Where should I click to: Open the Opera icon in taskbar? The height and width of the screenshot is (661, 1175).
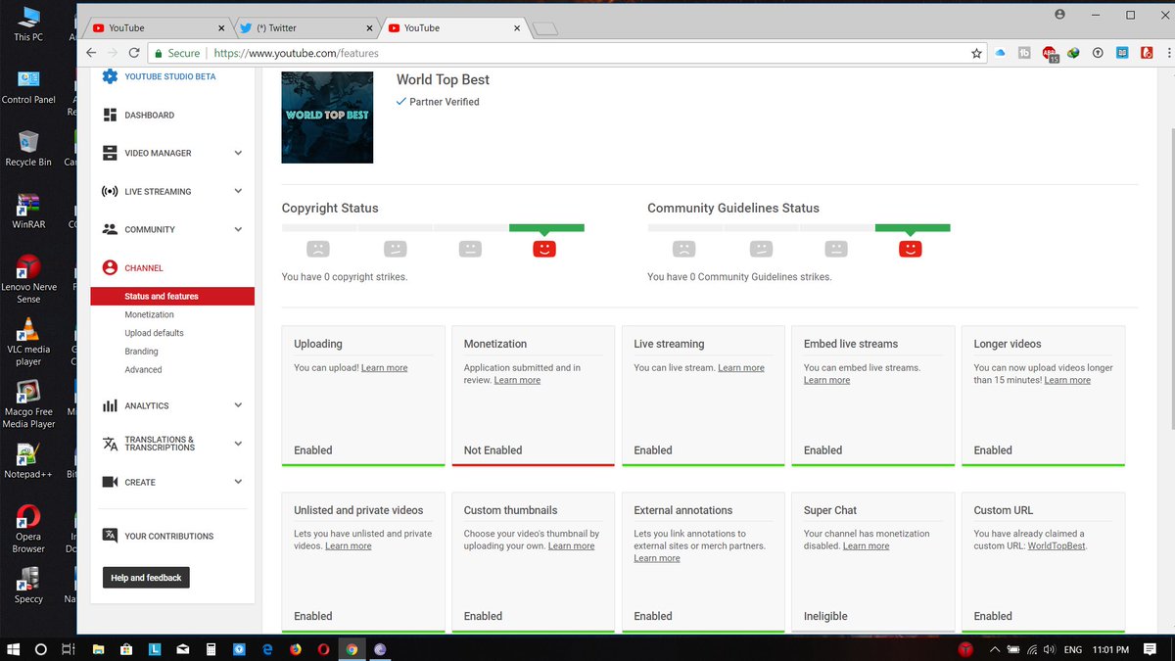[x=324, y=649]
